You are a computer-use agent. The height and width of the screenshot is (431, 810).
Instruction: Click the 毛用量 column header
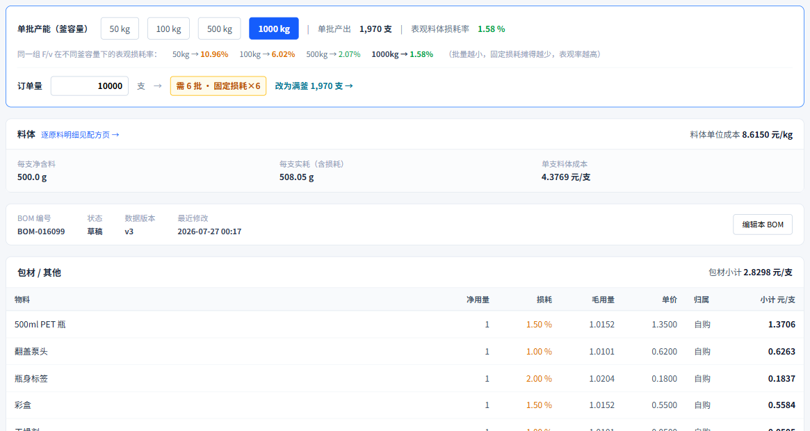(x=603, y=300)
